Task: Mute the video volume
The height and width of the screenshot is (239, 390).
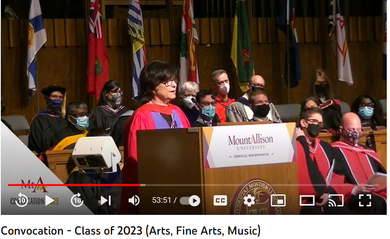Action: click(x=134, y=200)
